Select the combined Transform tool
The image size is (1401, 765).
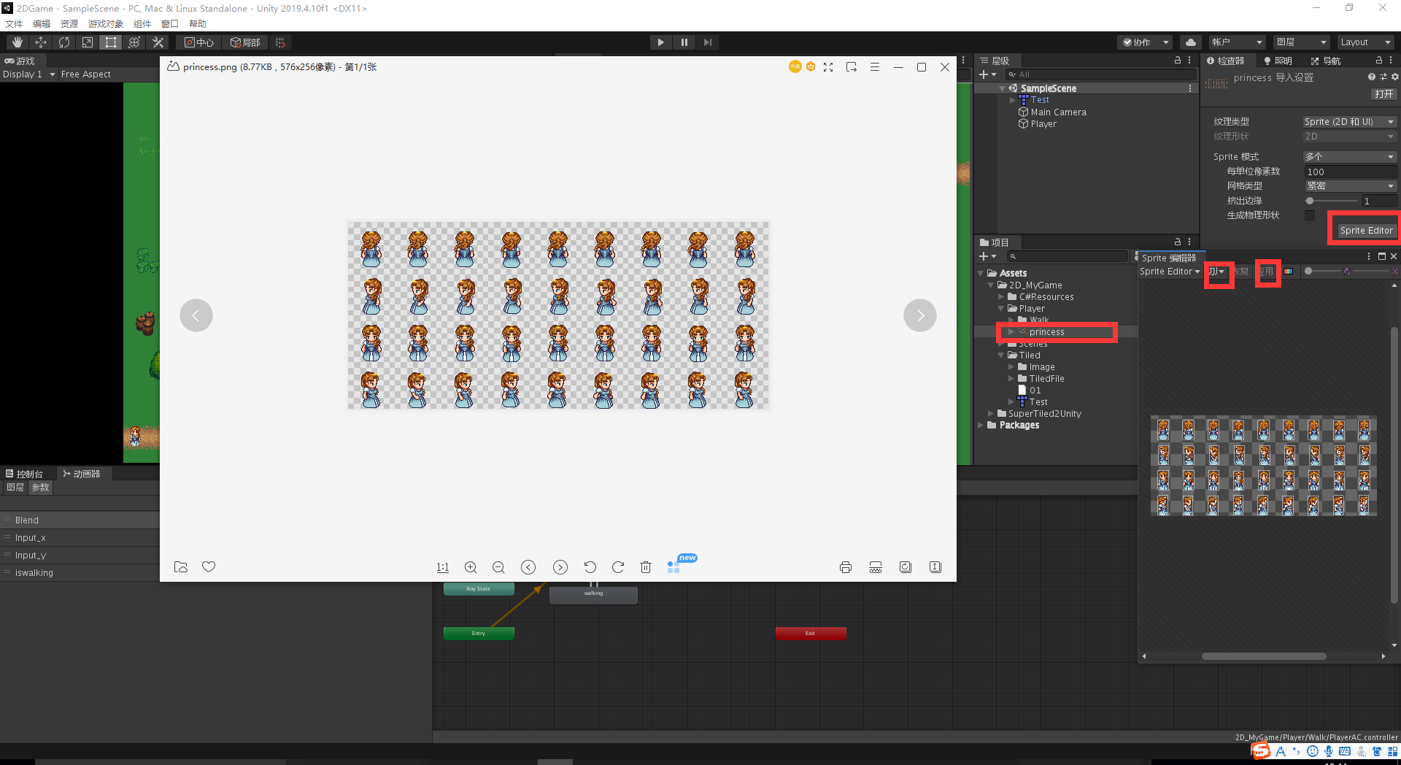(134, 42)
